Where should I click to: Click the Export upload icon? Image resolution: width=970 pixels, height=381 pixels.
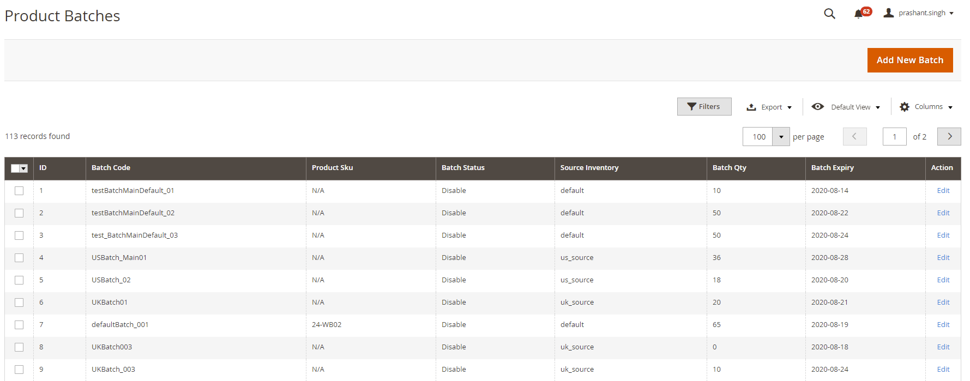coord(751,107)
